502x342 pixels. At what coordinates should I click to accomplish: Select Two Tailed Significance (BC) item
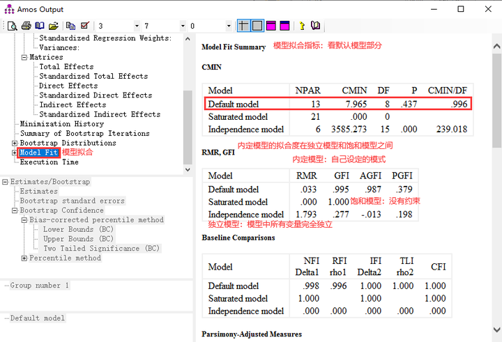[x=102, y=249]
